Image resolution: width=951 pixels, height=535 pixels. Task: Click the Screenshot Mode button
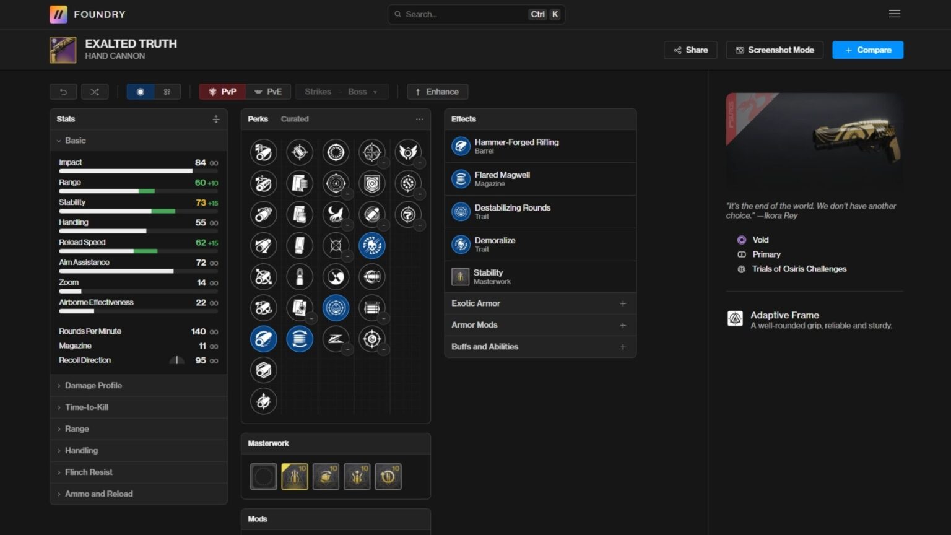click(775, 50)
